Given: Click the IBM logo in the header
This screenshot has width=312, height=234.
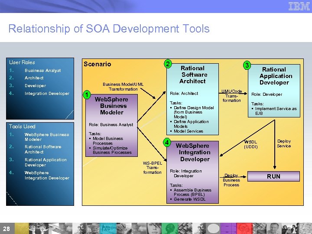Looking at the screenshot, I should pyautogui.click(x=299, y=6).
